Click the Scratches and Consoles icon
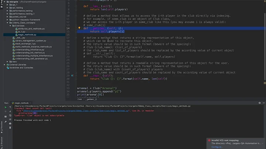Image resolution: width=266 pixels, height=149 pixels. pos(8,68)
